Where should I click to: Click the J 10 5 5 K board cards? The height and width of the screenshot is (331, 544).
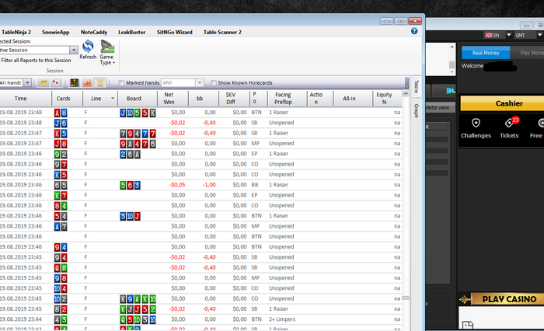[x=138, y=113]
